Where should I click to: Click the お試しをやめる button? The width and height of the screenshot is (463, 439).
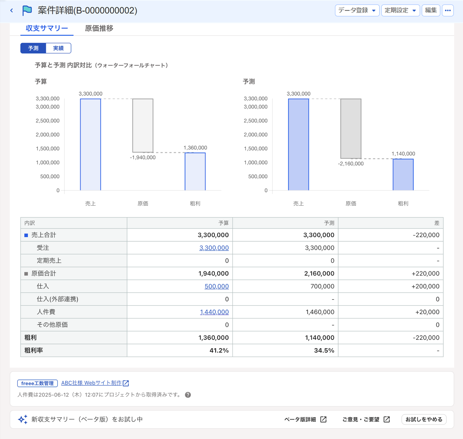(424, 419)
